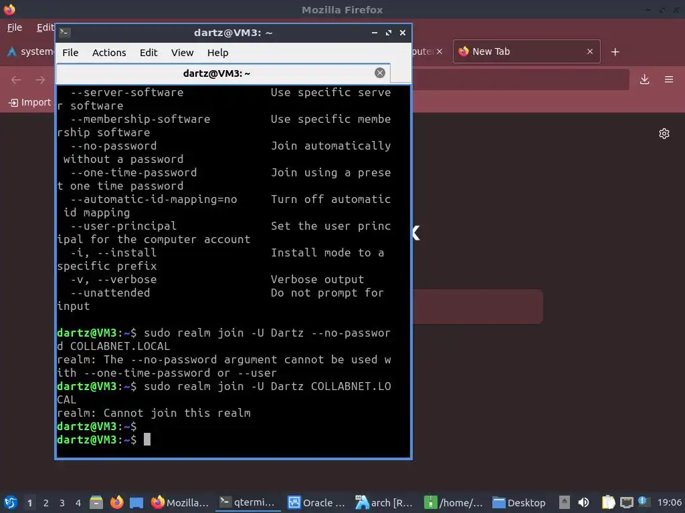Open the clipboard manager tray icon
This screenshot has width=685, height=513.
click(608, 502)
